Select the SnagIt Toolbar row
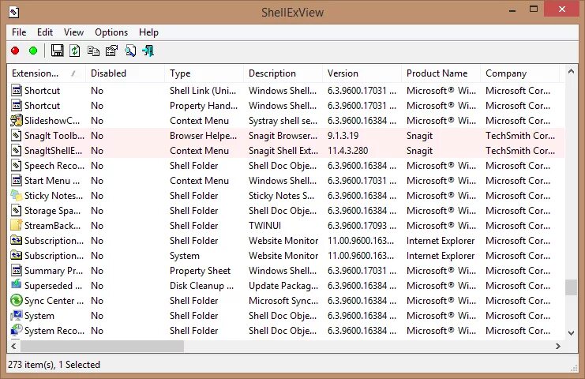This screenshot has height=379, width=585. click(286, 136)
